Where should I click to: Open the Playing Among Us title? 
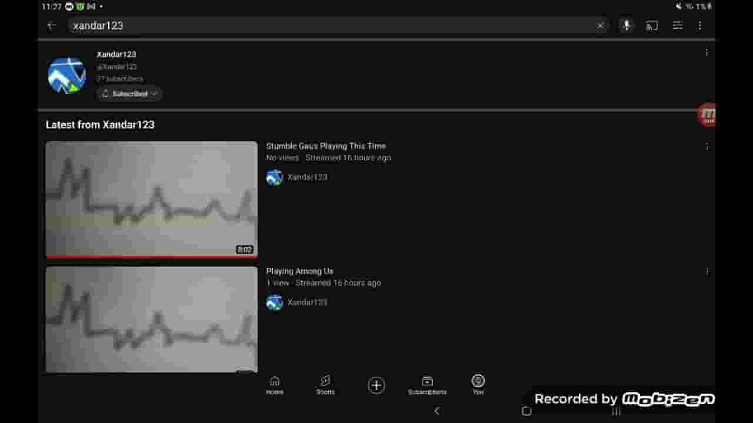[299, 271]
